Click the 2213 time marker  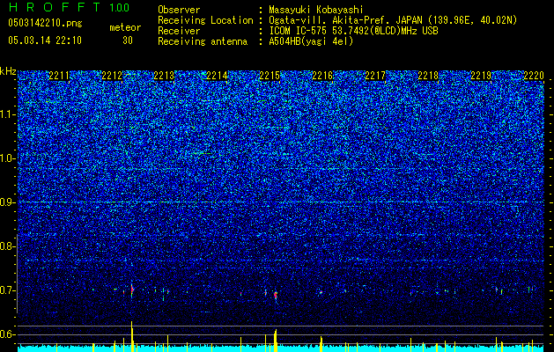pyautogui.click(x=164, y=76)
